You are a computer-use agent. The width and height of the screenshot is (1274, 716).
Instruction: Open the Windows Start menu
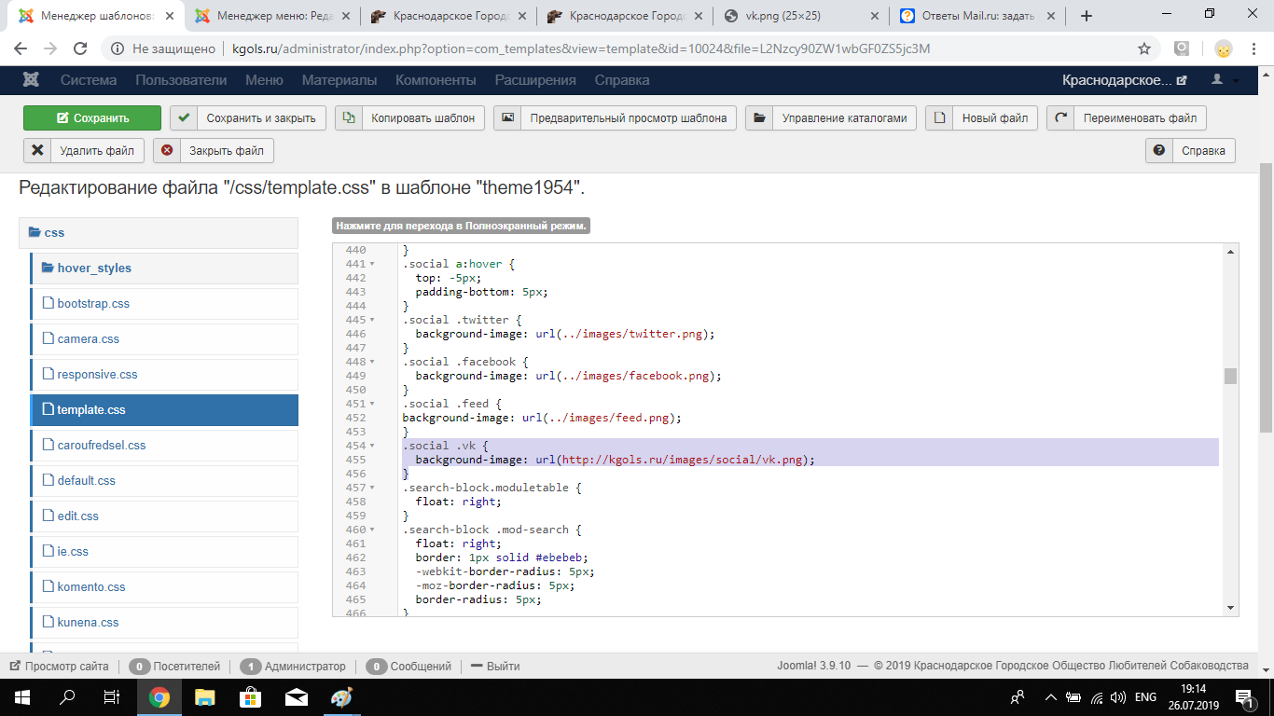point(21,696)
